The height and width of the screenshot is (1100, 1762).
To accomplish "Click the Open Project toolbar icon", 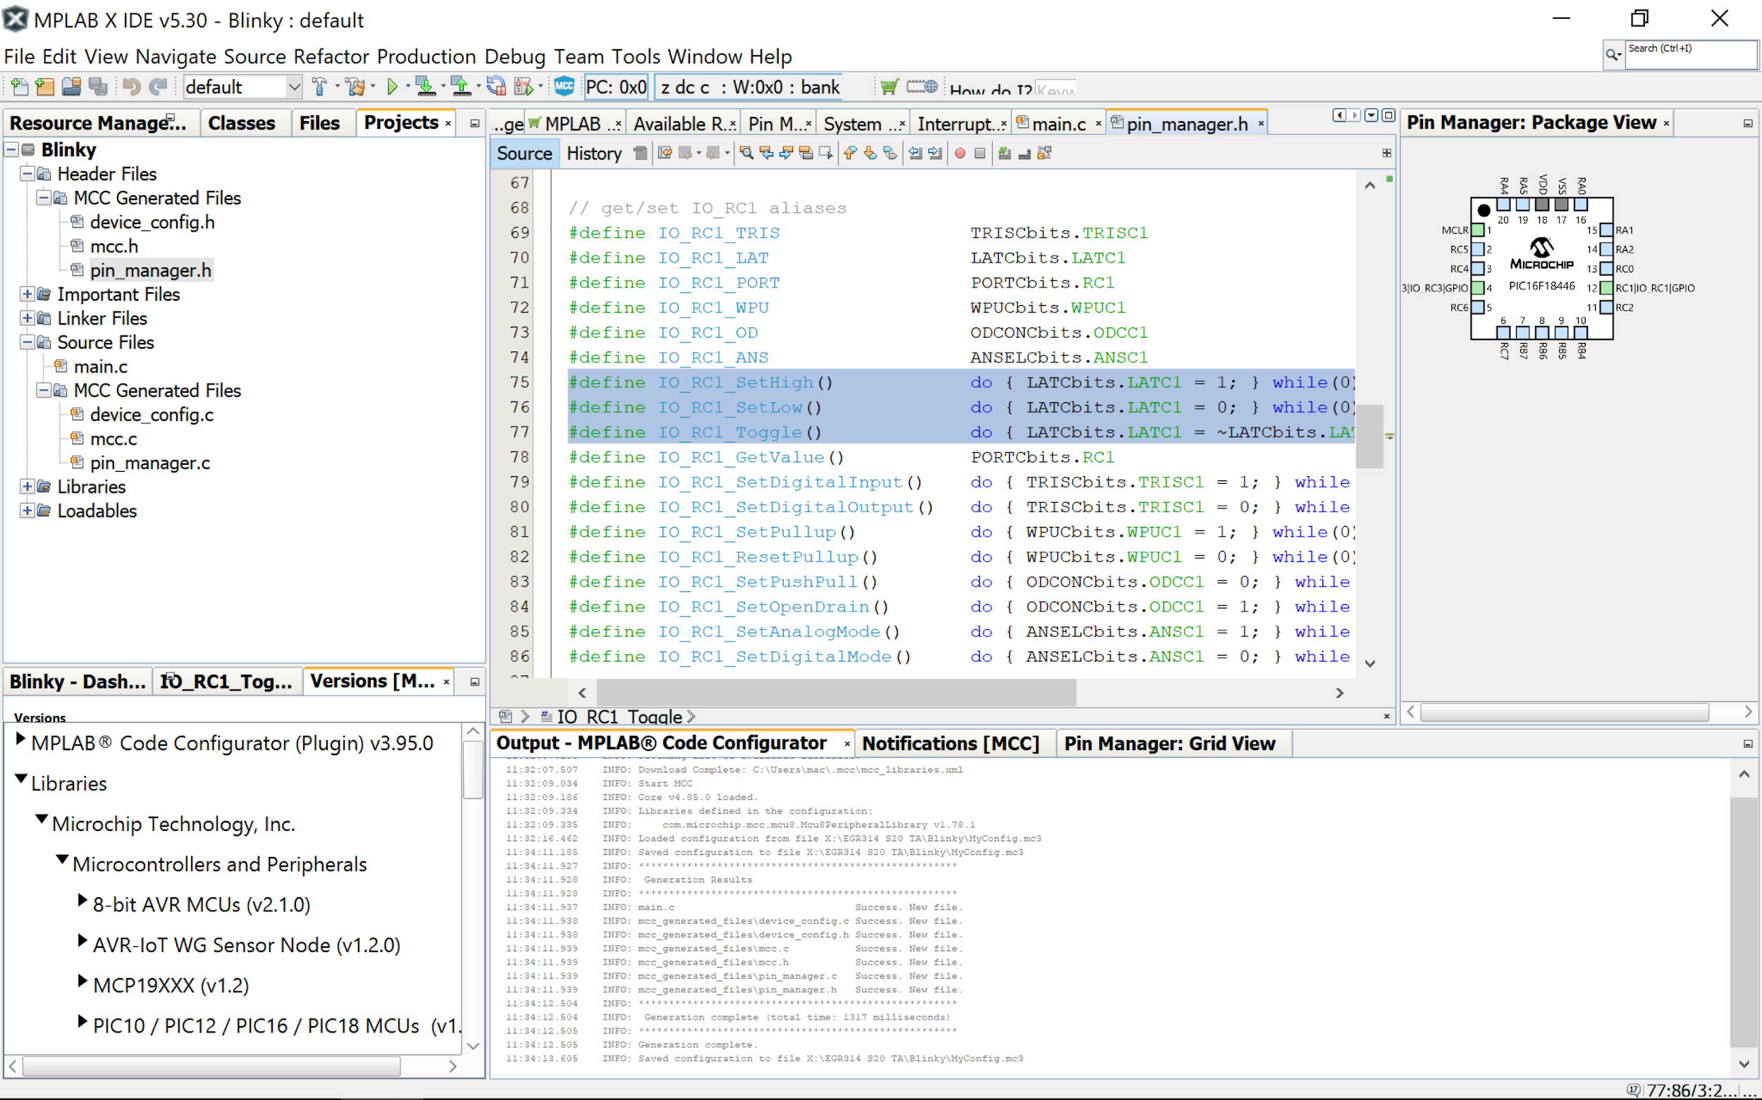I will click(x=71, y=87).
